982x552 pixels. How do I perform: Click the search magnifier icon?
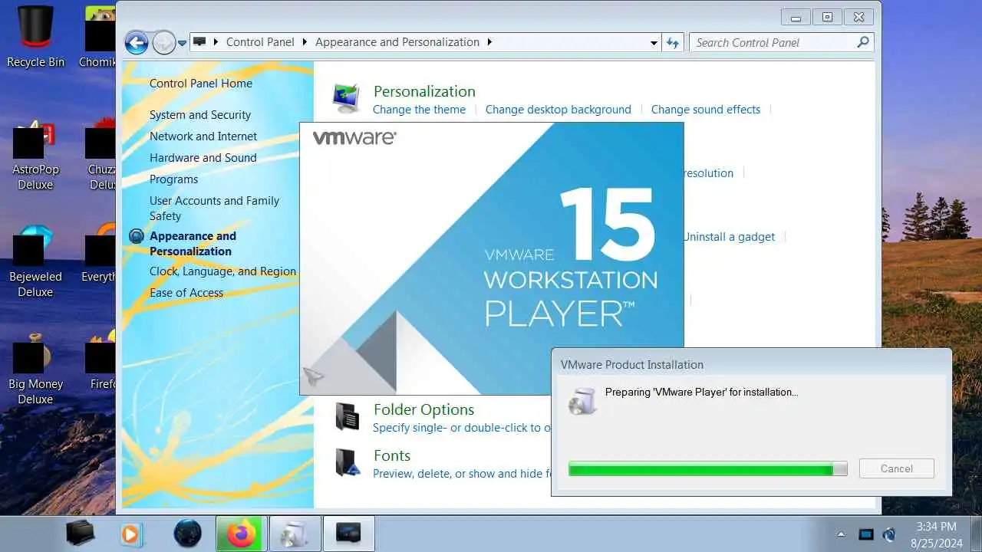tap(863, 43)
